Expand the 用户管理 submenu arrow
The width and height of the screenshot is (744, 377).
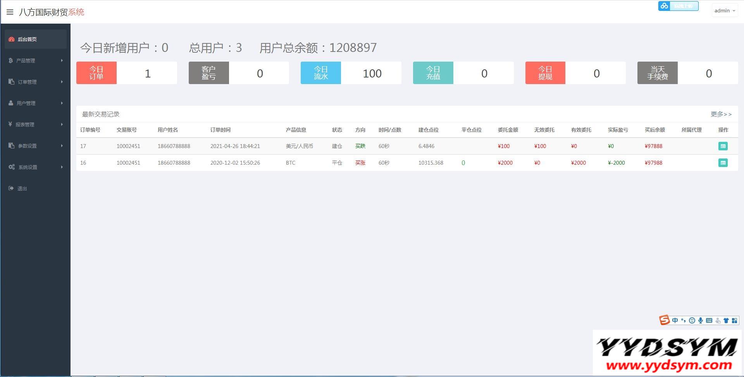[62, 103]
